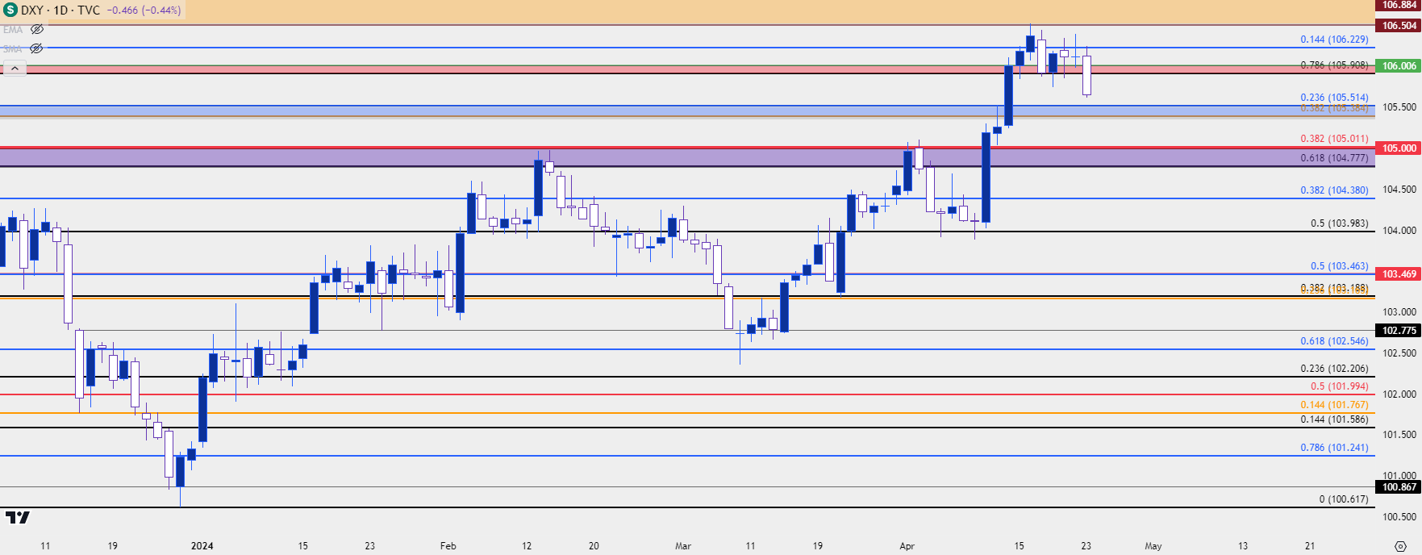This screenshot has width=1422, height=555.
Task: Click the 102.000 price axis tick
Action: (x=1399, y=394)
